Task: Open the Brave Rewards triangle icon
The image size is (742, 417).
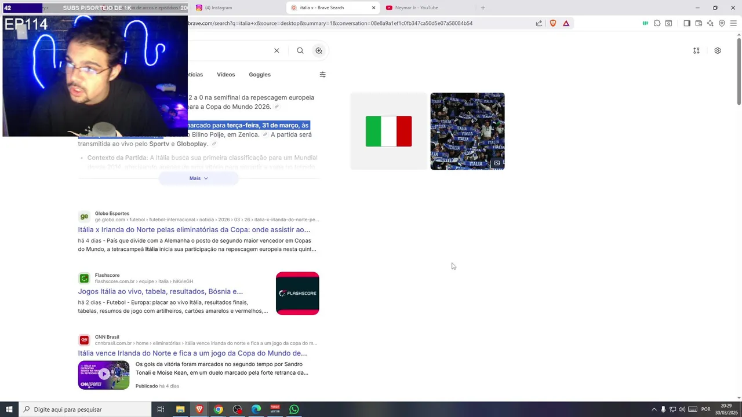Action: 566,23
